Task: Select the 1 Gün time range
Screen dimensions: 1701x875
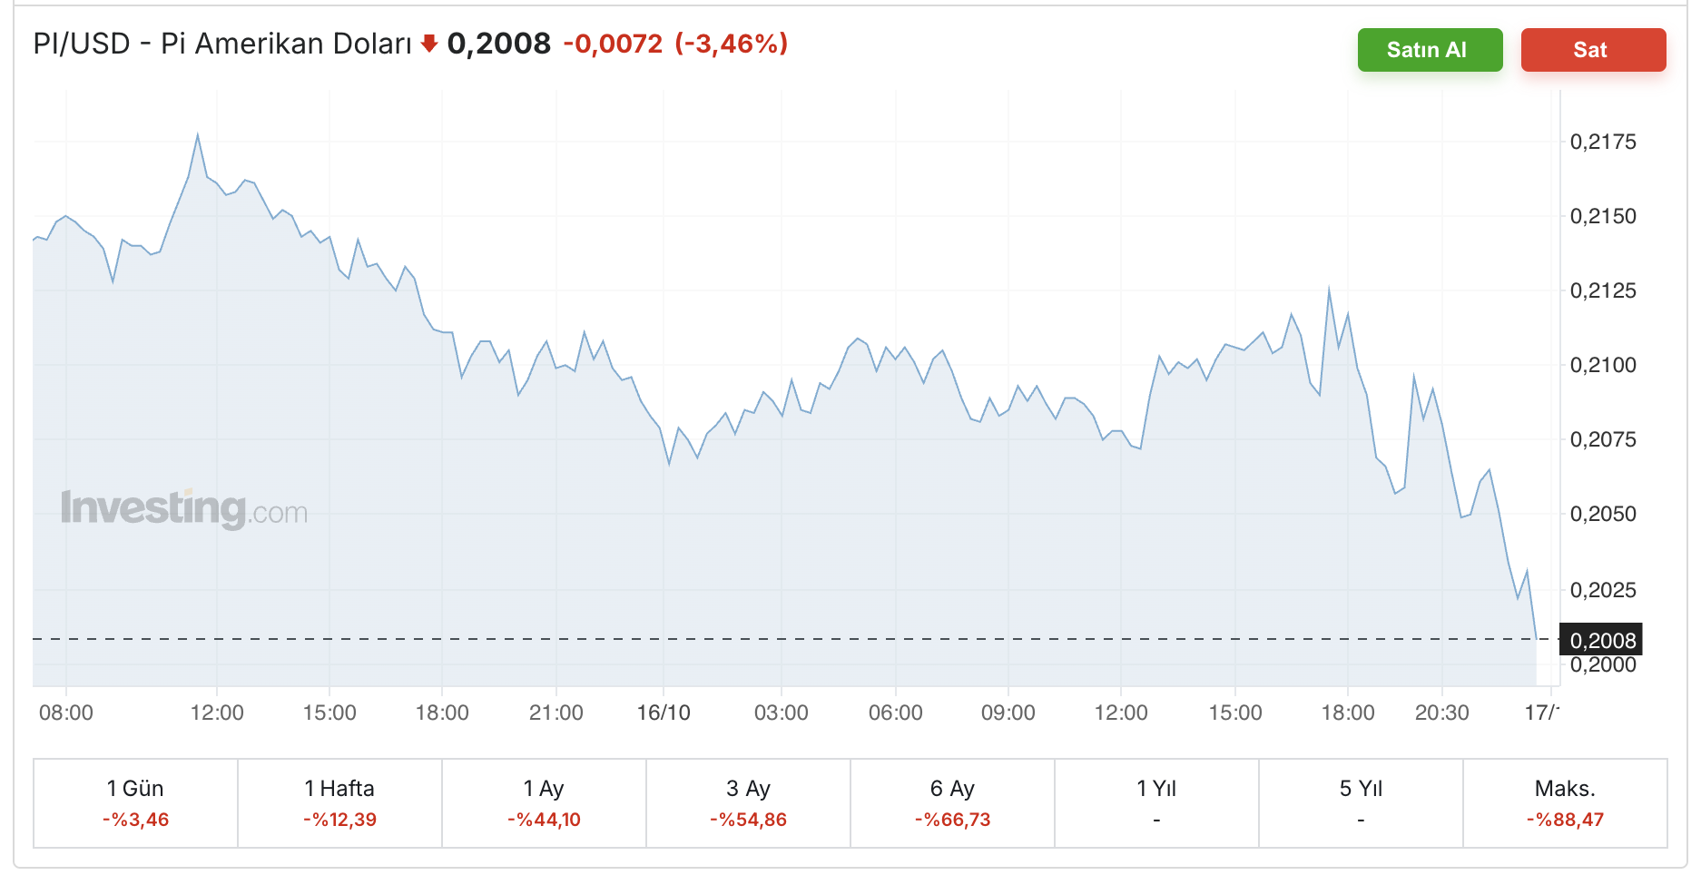Action: pos(135,803)
